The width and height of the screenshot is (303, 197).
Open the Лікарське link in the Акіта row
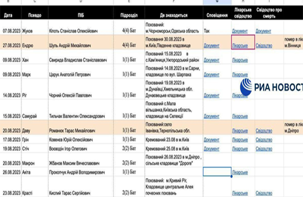click(240, 172)
